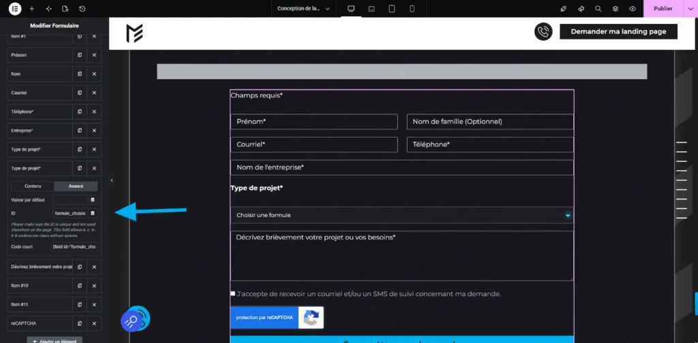
Task: Open the notes pen icon in top bar
Action: pos(563,8)
